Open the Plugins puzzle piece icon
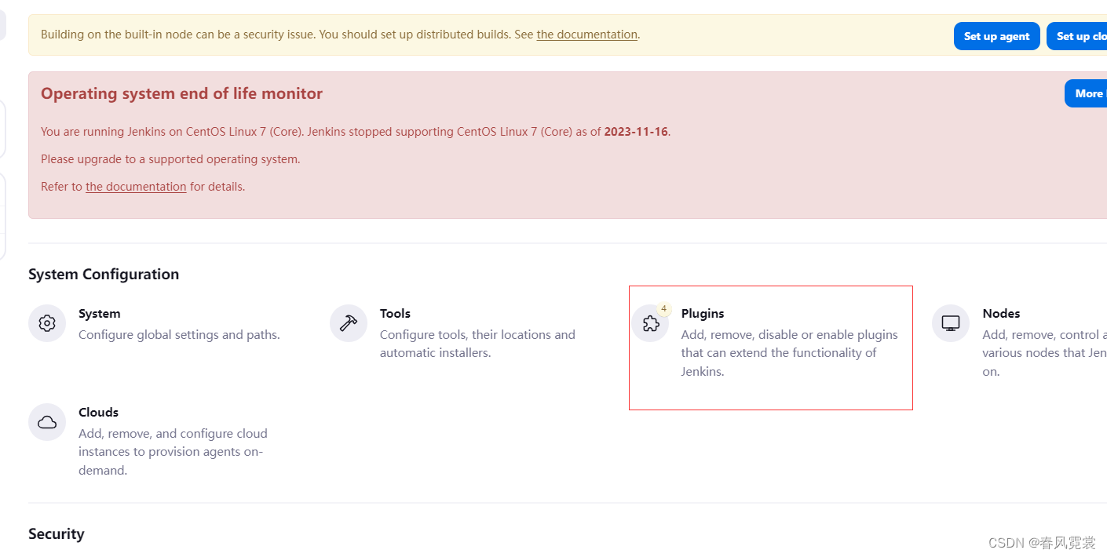 point(650,323)
